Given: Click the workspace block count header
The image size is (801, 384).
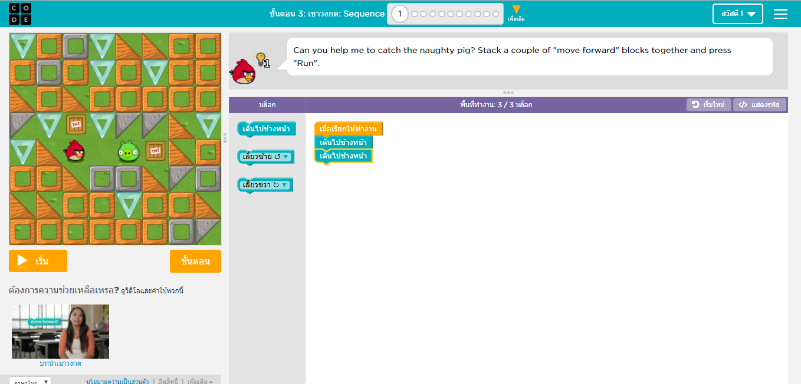Looking at the screenshot, I should 496,105.
